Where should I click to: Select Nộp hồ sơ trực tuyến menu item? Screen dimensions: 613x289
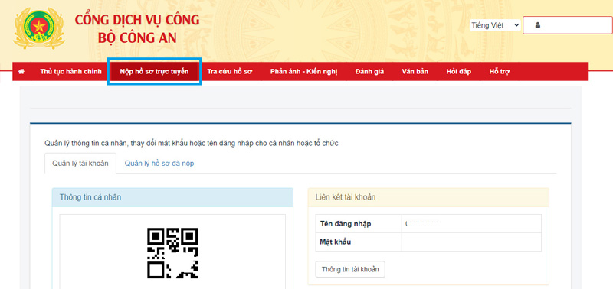tap(155, 71)
